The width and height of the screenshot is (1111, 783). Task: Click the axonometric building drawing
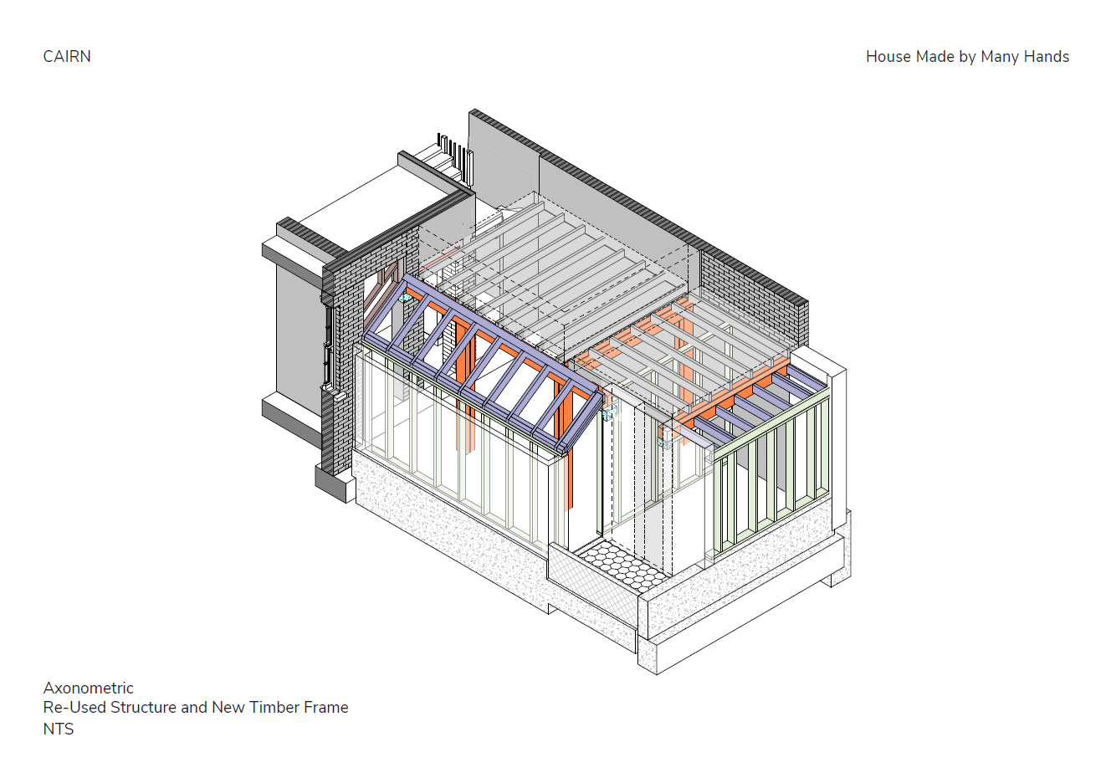(x=556, y=391)
